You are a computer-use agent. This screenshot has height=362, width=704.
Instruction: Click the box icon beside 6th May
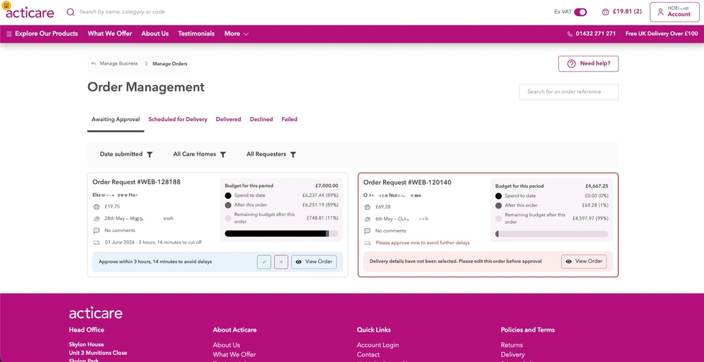tap(367, 219)
